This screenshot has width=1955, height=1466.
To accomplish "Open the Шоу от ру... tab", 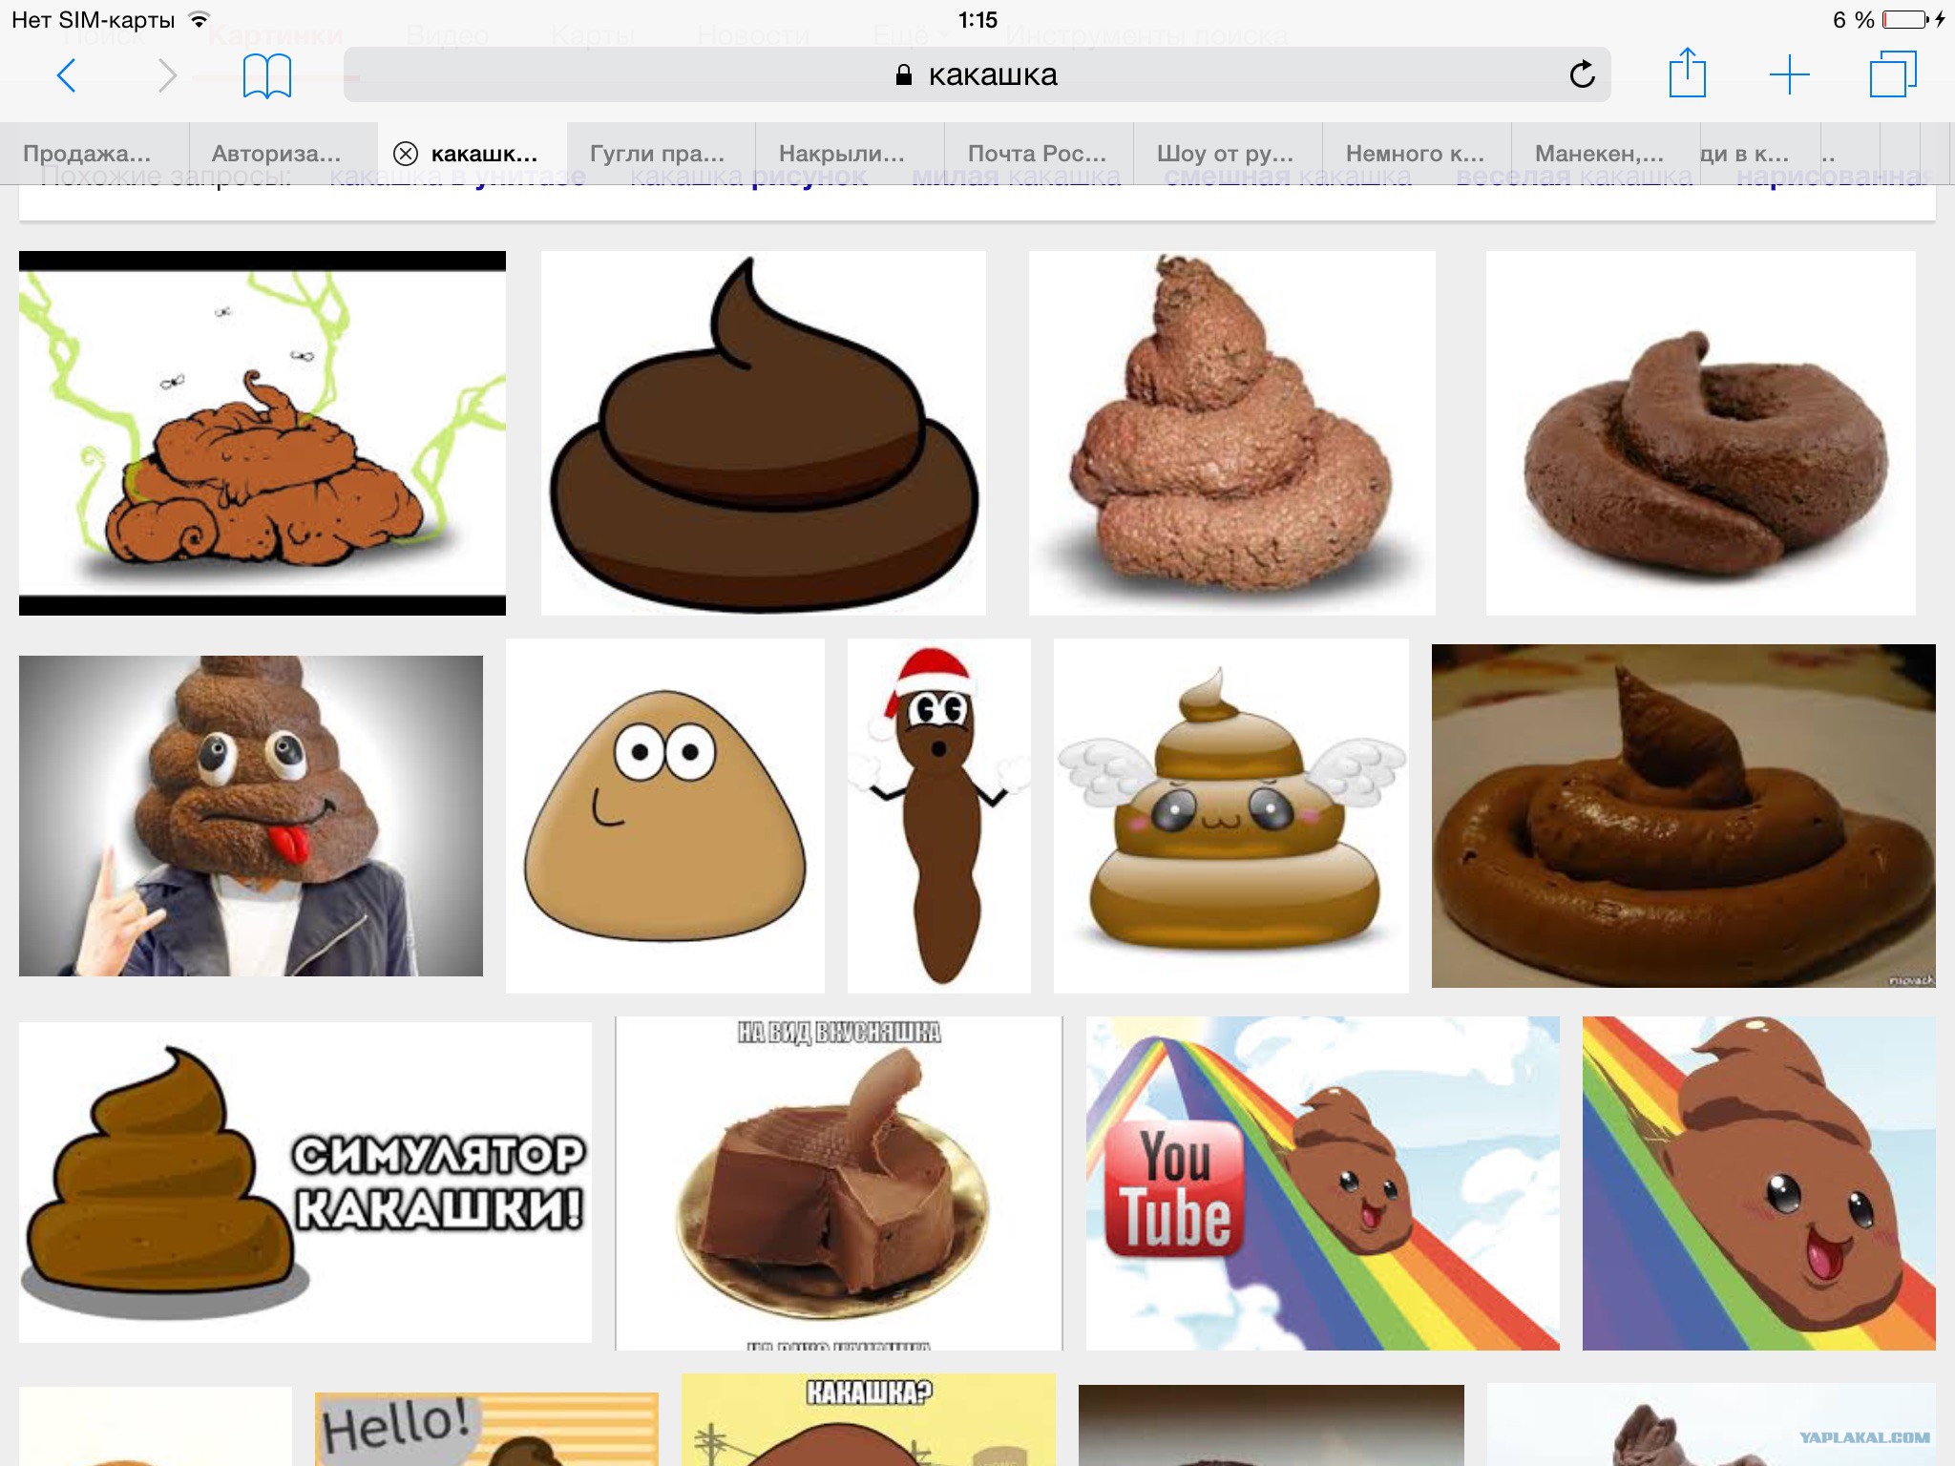I will coord(1225,154).
